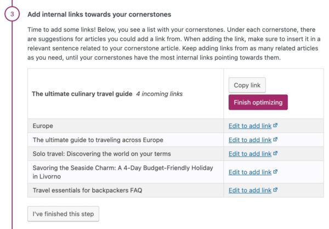Open "Edit to add link" for the traveling across Europe guide
This screenshot has width=329, height=229.
tap(250, 140)
